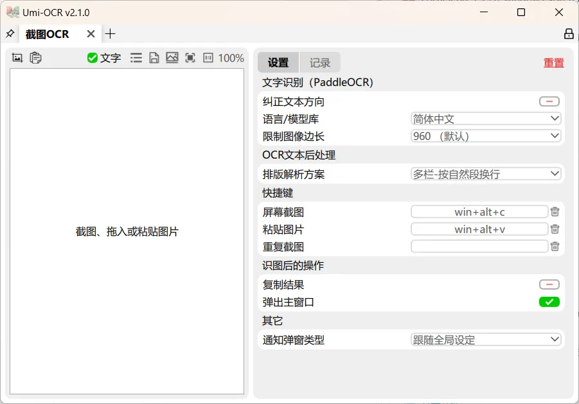Switch to the 记录 tab
Screen dimensions: 579x404
(320, 63)
